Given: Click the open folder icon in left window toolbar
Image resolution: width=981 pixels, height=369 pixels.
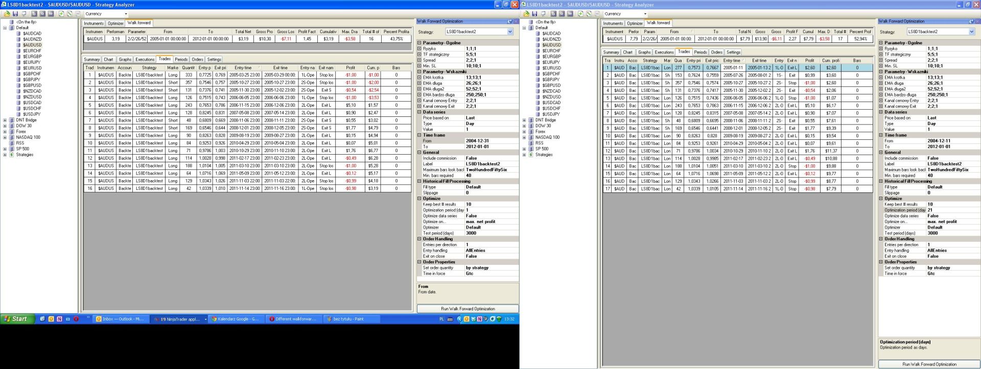Looking at the screenshot, I should [7, 14].
